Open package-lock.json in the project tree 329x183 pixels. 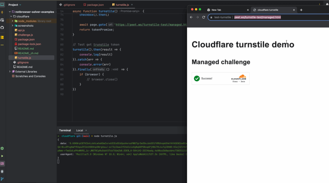[29, 44]
